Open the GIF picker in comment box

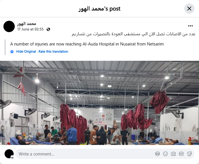pyautogui.click(x=181, y=154)
